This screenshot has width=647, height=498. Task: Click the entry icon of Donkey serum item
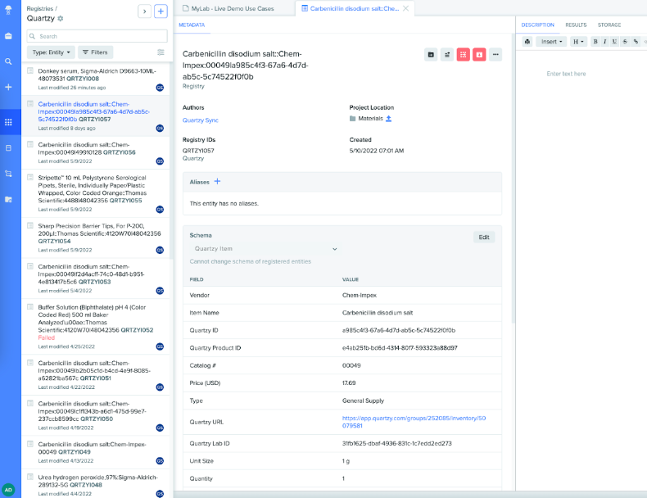30,71
